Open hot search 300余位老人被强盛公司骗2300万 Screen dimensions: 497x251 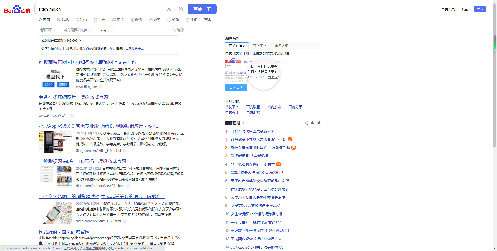[258, 173]
